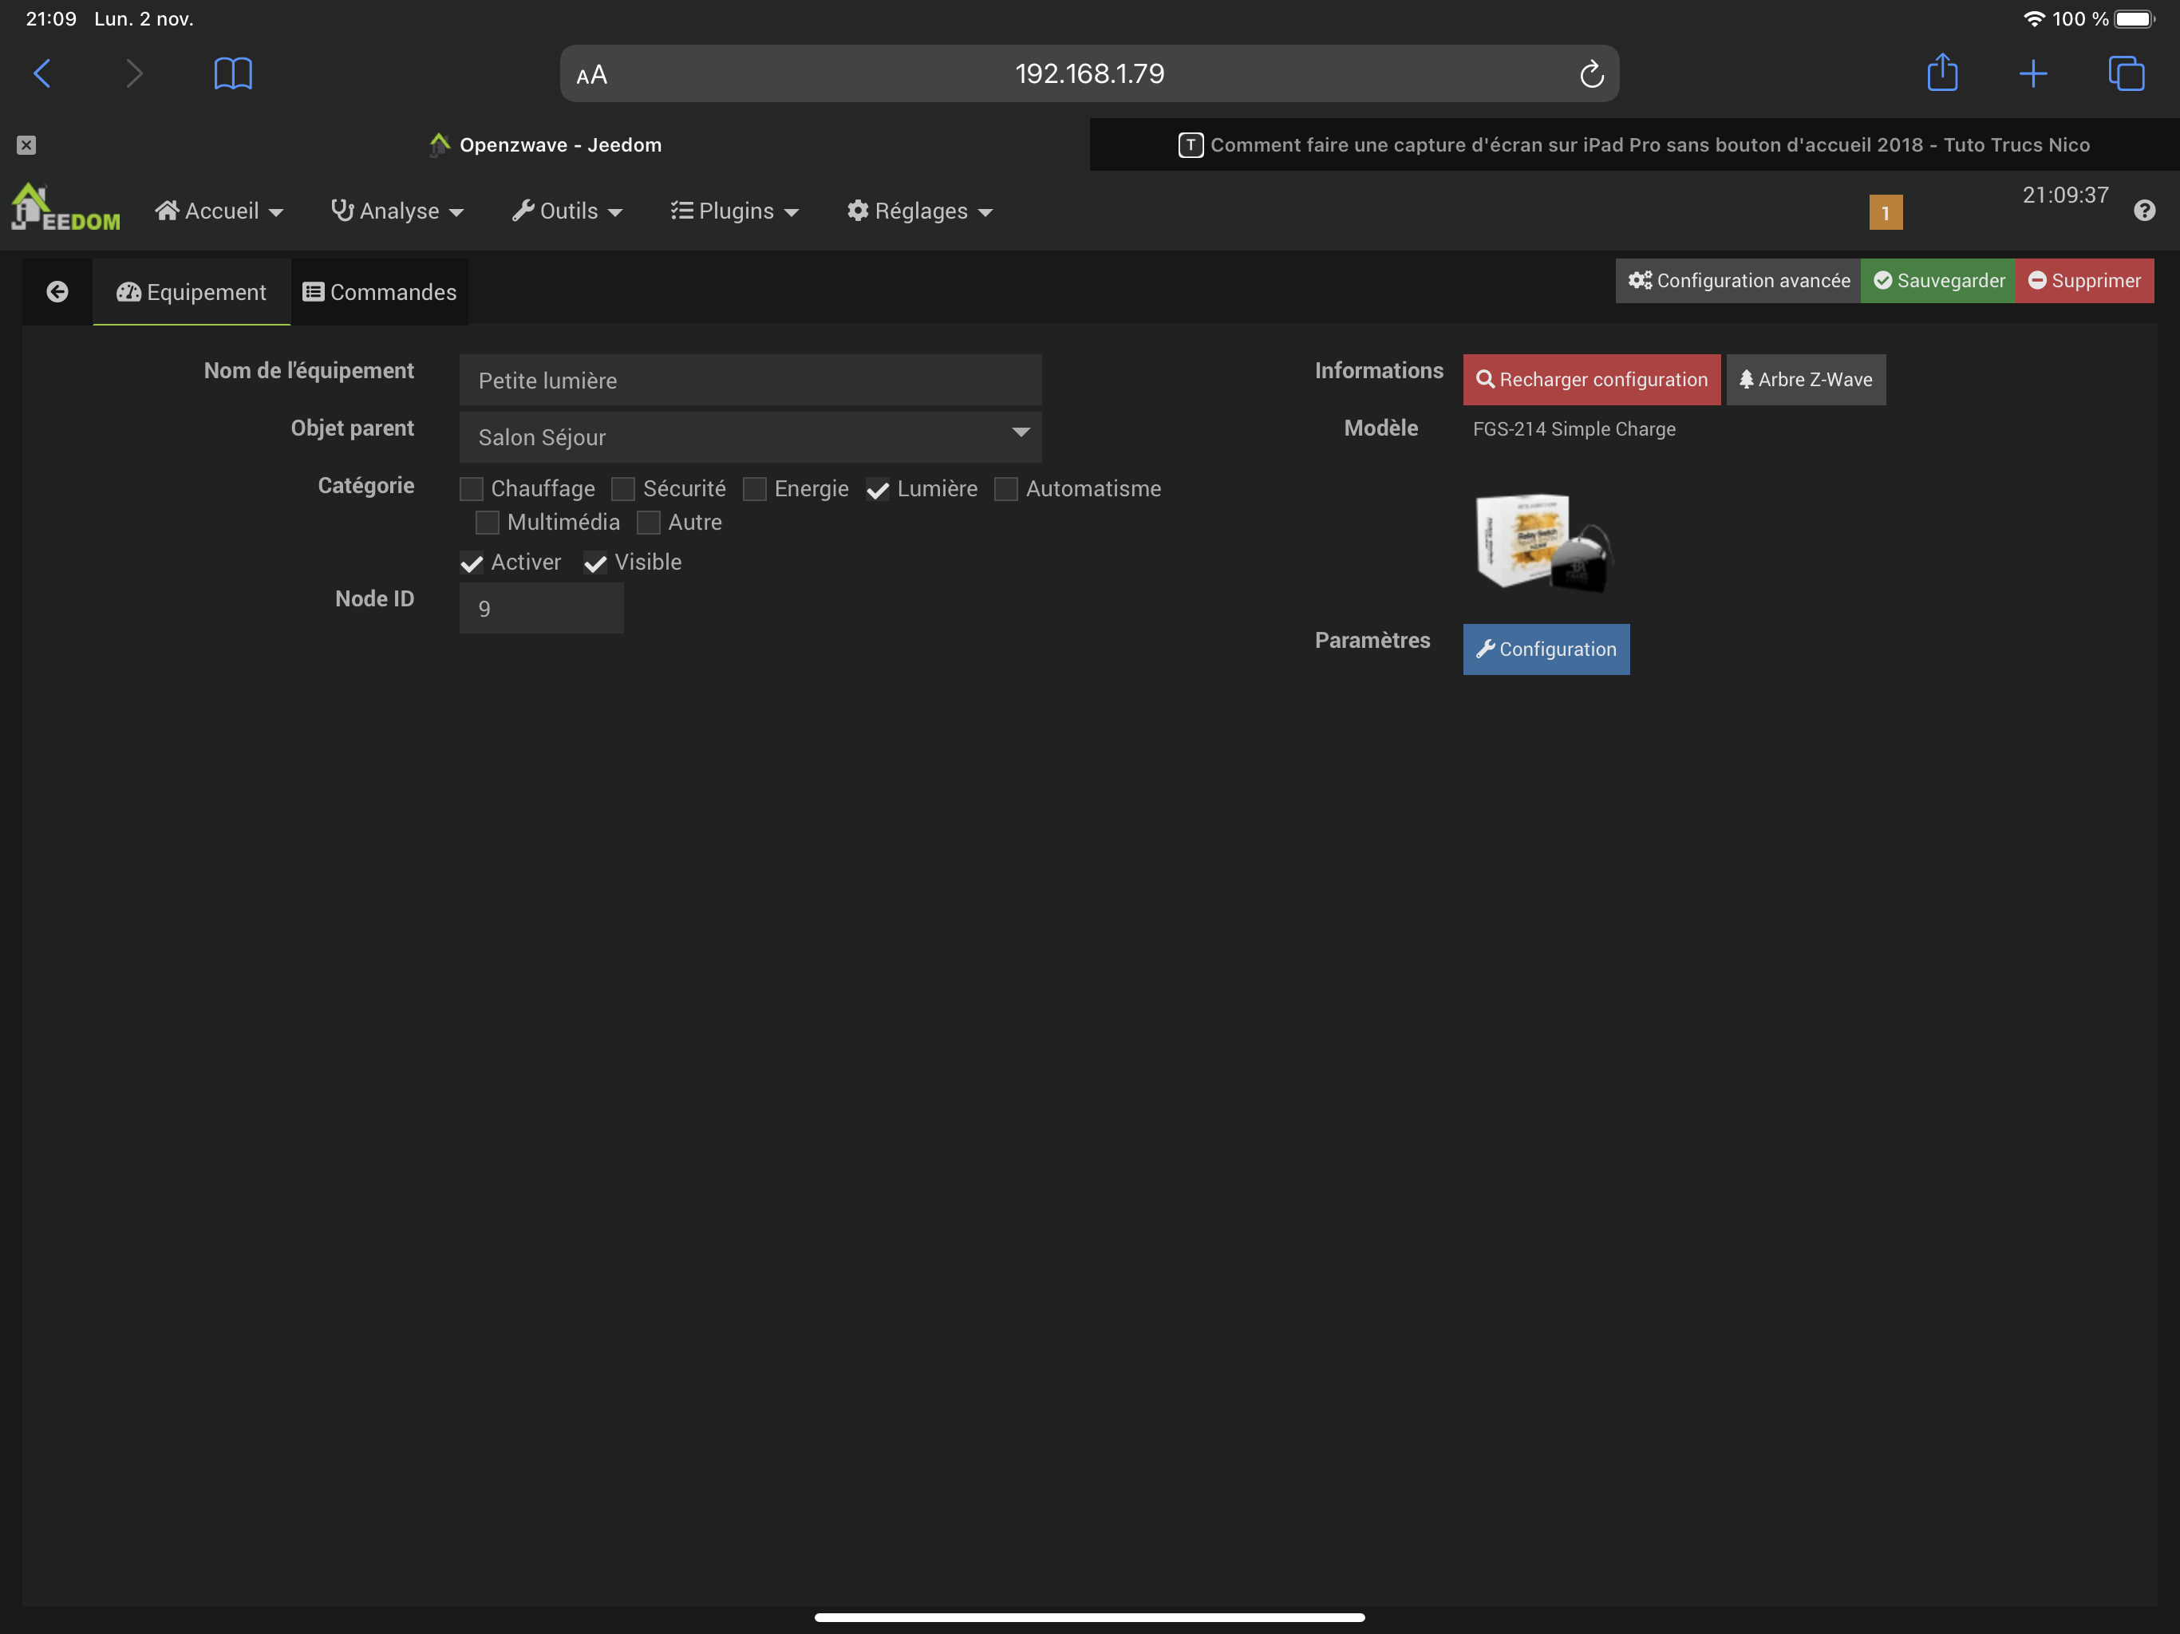
Task: Toggle the Visible checkbox
Action: coord(595,562)
